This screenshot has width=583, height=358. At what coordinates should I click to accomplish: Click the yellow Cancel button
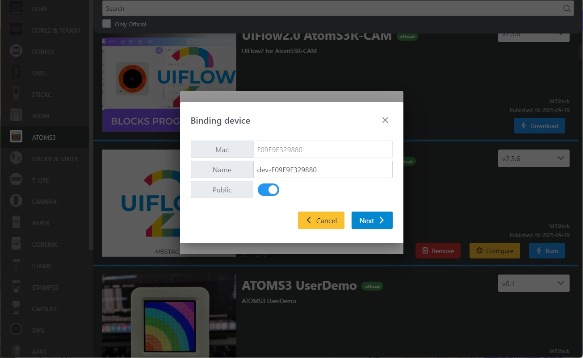point(321,221)
